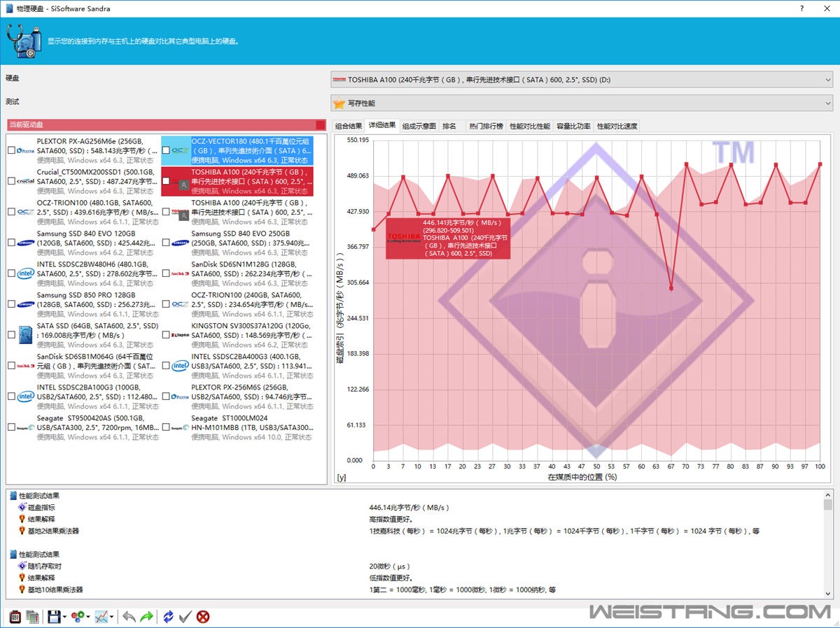Select the SanDisk SD6SB1M064G list entry
Screen dimensions: 840x628
pos(83,366)
